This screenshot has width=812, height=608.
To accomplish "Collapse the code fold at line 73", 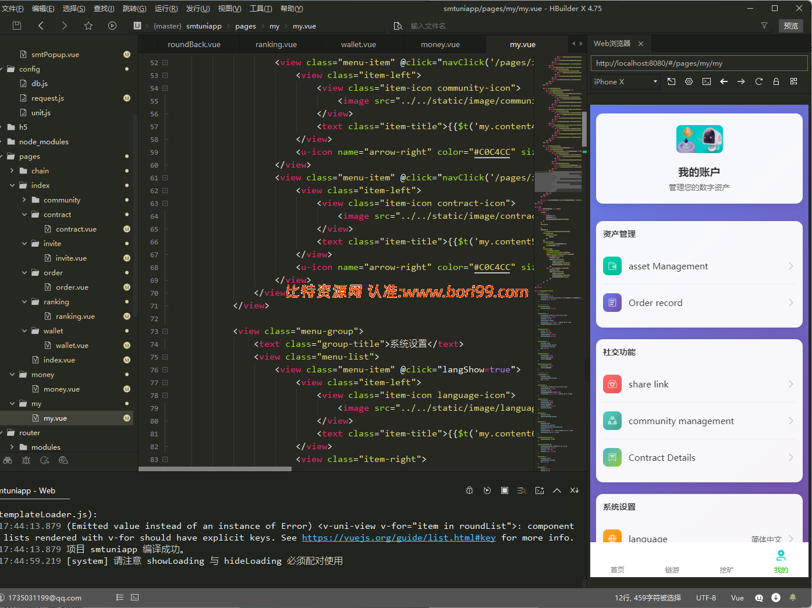I will (x=165, y=332).
